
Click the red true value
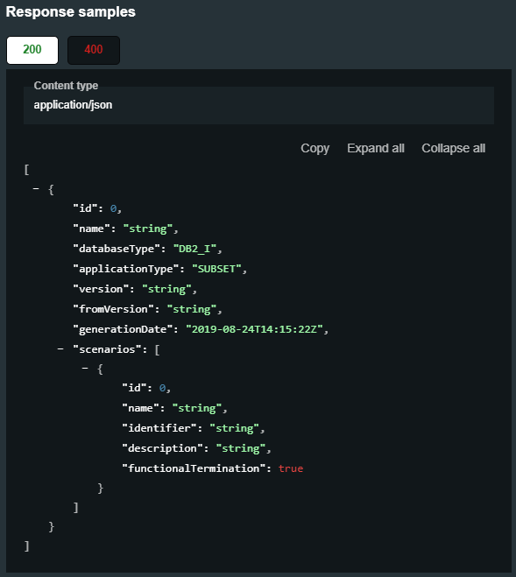tap(291, 468)
